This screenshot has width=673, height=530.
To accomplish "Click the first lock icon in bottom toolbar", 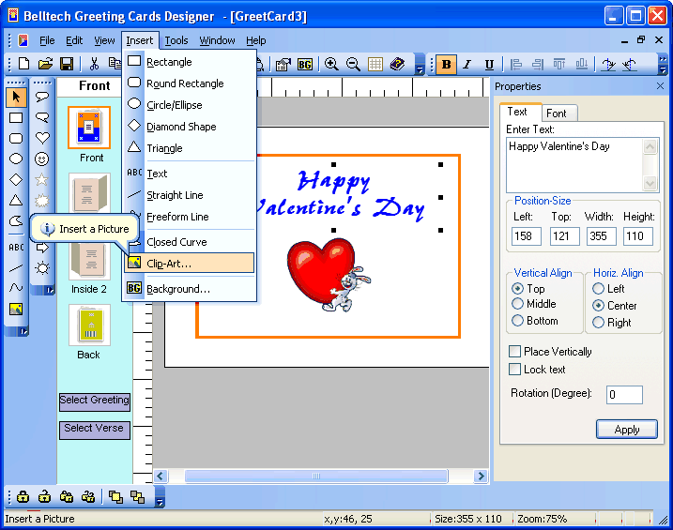I will tap(23, 497).
